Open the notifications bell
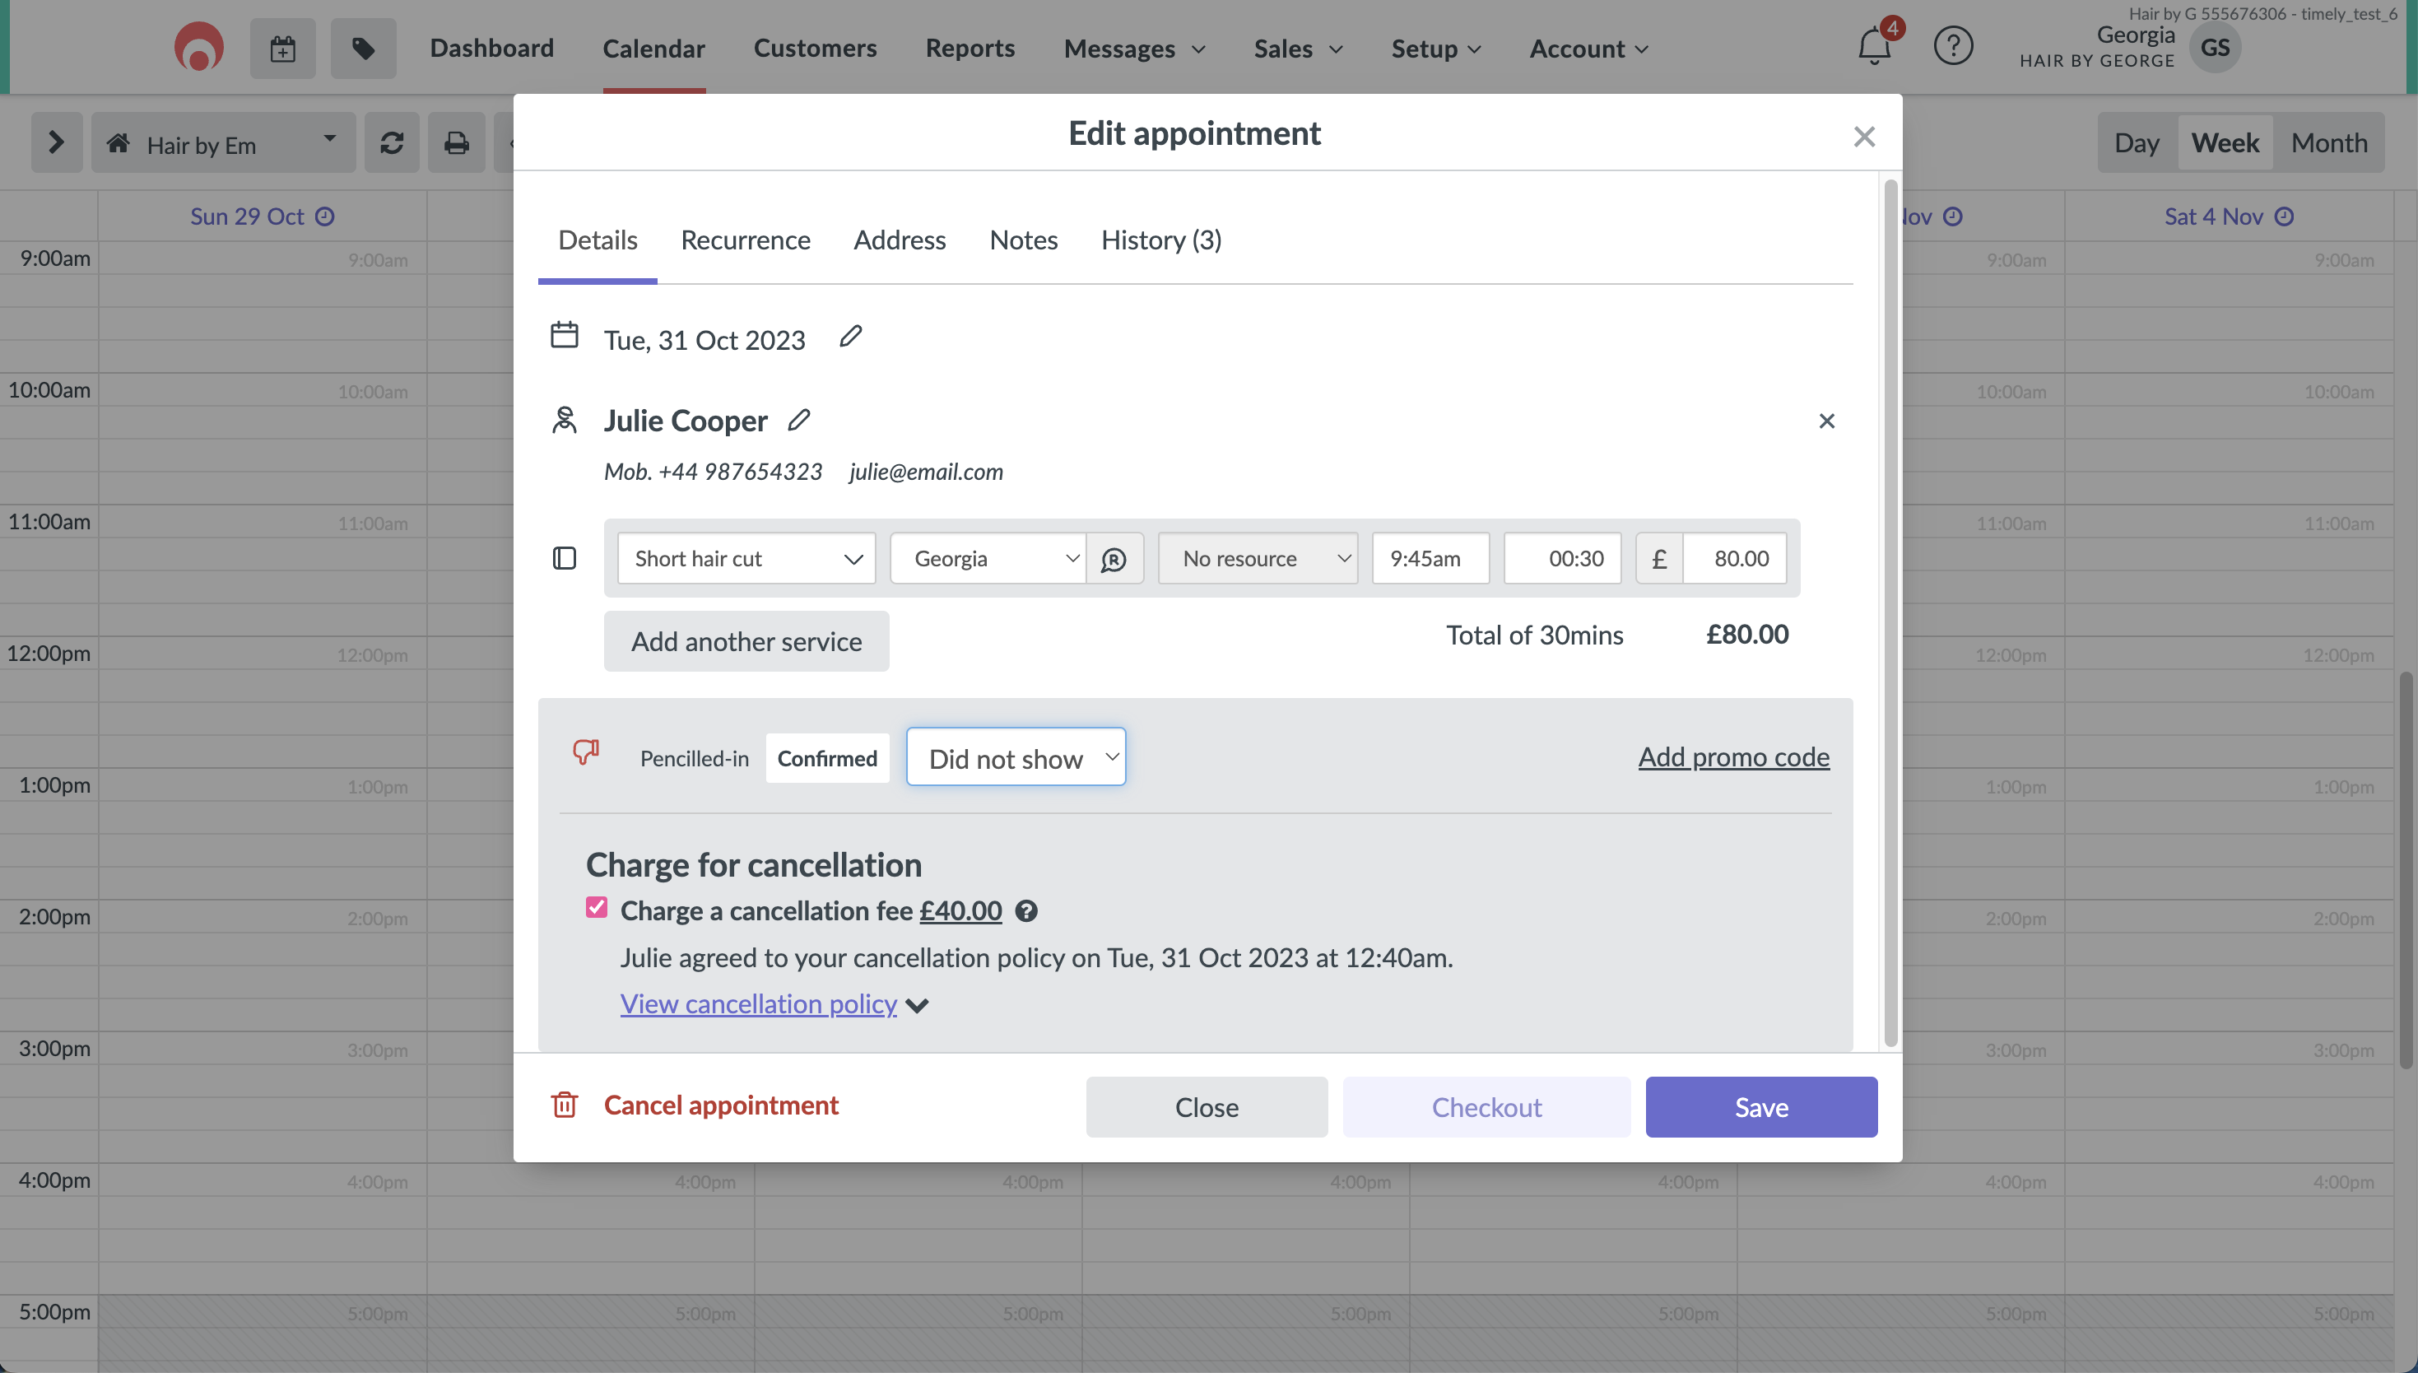The image size is (2418, 1373). [1873, 47]
